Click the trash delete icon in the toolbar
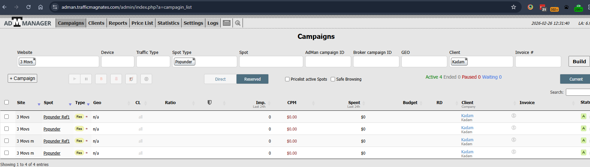The width and height of the screenshot is (590, 167). pyautogui.click(x=116, y=79)
